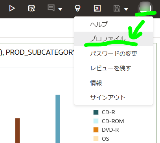Click the Run (play) icon
The height and width of the screenshot is (143, 160).
[12, 8]
